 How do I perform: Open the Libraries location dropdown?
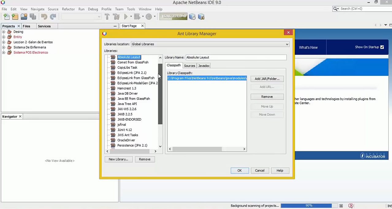point(210,44)
